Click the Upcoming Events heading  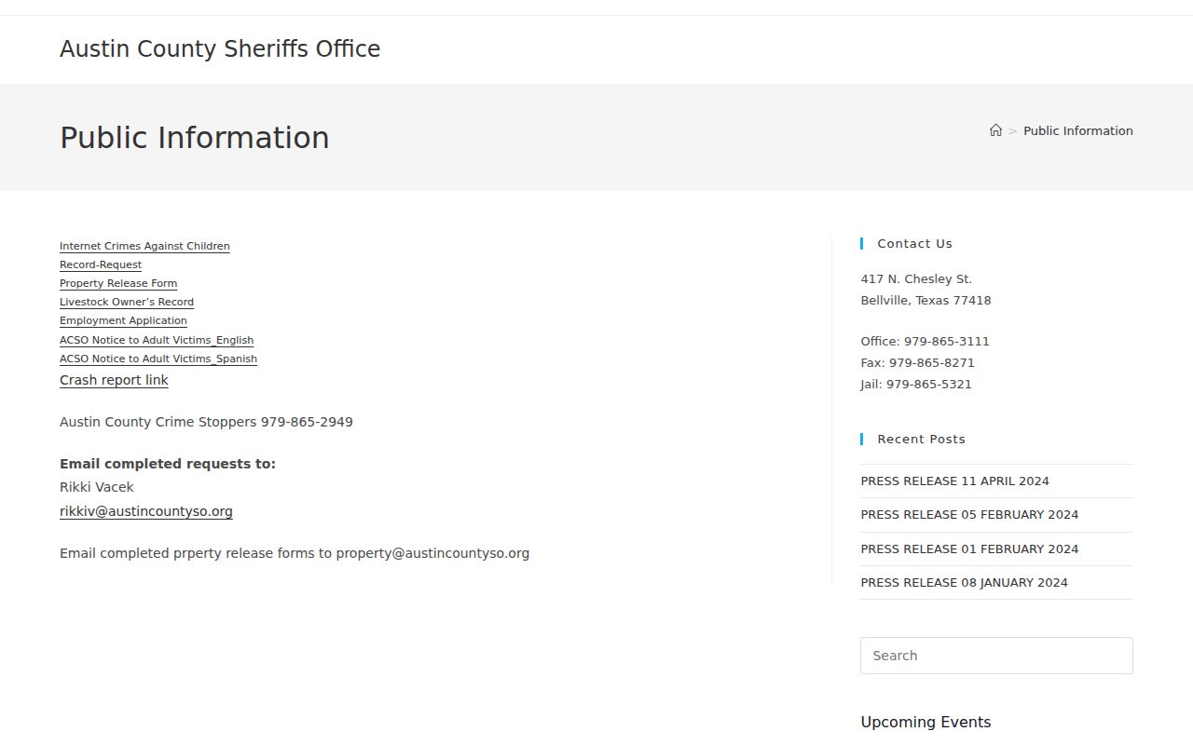coord(926,723)
